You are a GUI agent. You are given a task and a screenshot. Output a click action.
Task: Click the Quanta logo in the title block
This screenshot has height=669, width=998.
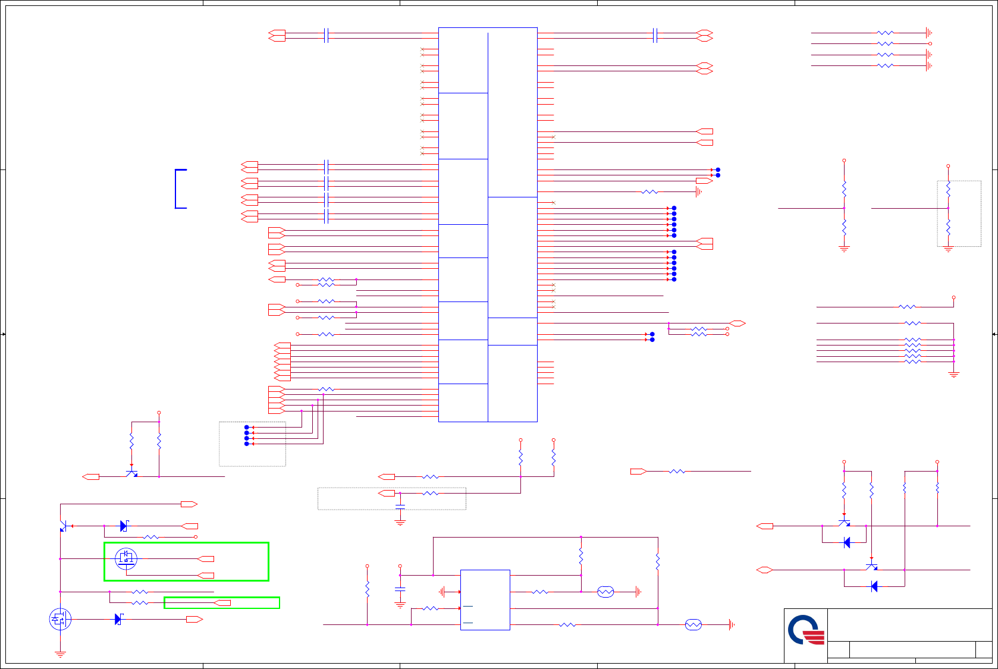pos(806,630)
